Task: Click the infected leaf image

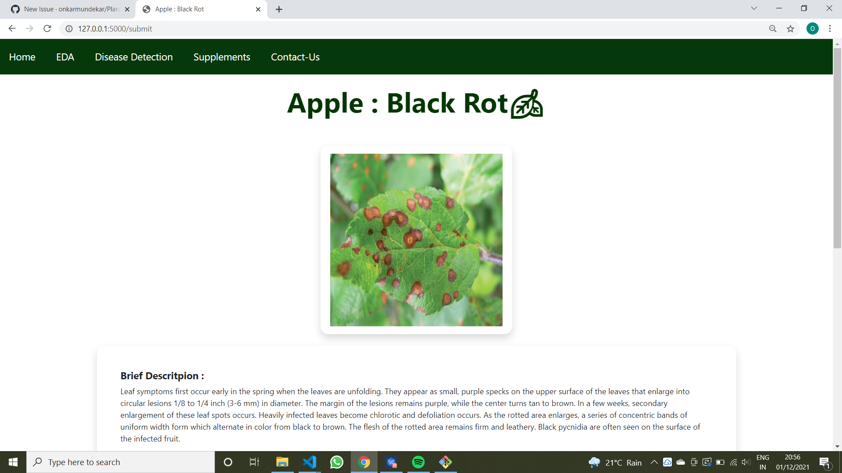Action: coord(416,240)
